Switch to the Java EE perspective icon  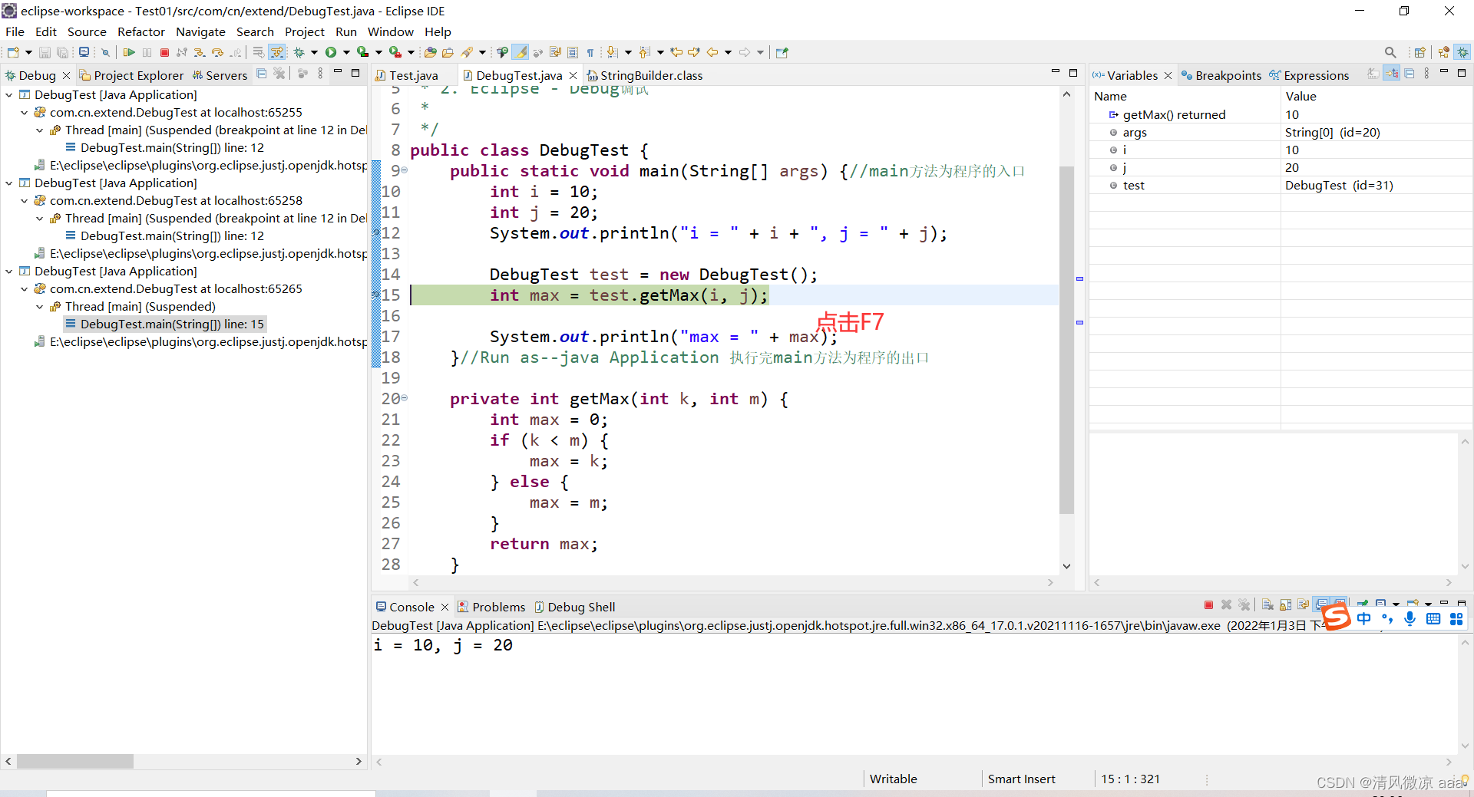coord(1444,52)
